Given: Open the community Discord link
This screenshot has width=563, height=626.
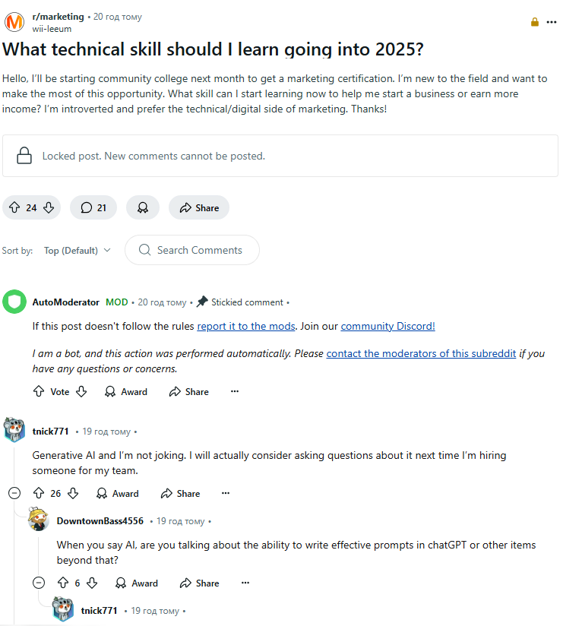Looking at the screenshot, I should (x=387, y=326).
